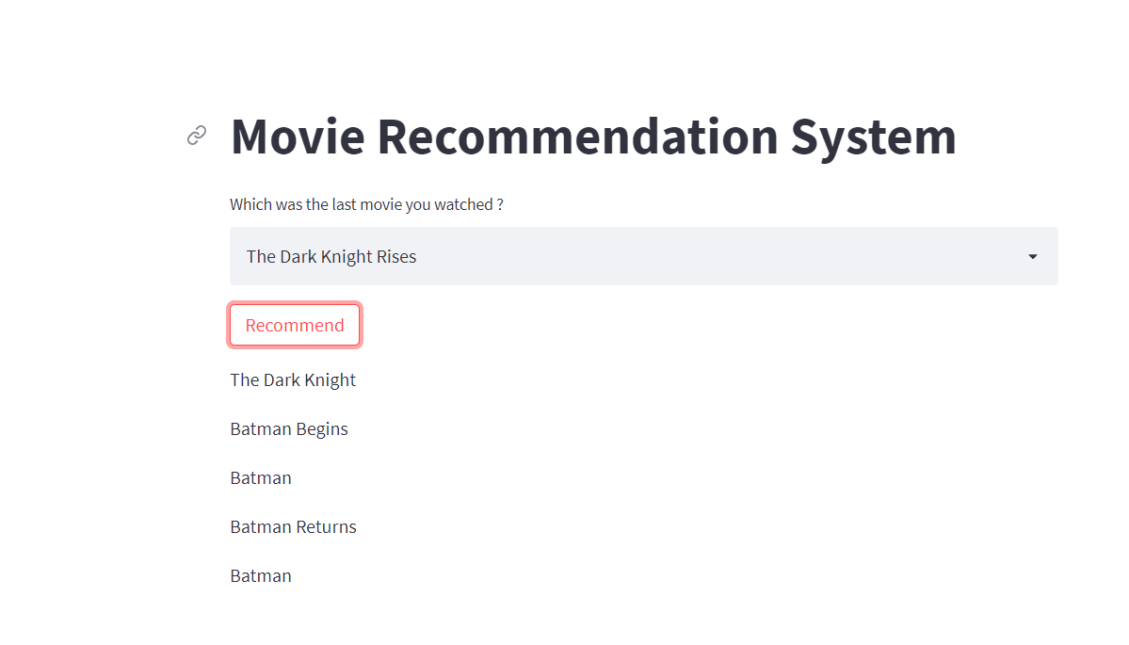Select the Movie Recommendation System heading link
The width and height of the screenshot is (1129, 645).
(593, 137)
